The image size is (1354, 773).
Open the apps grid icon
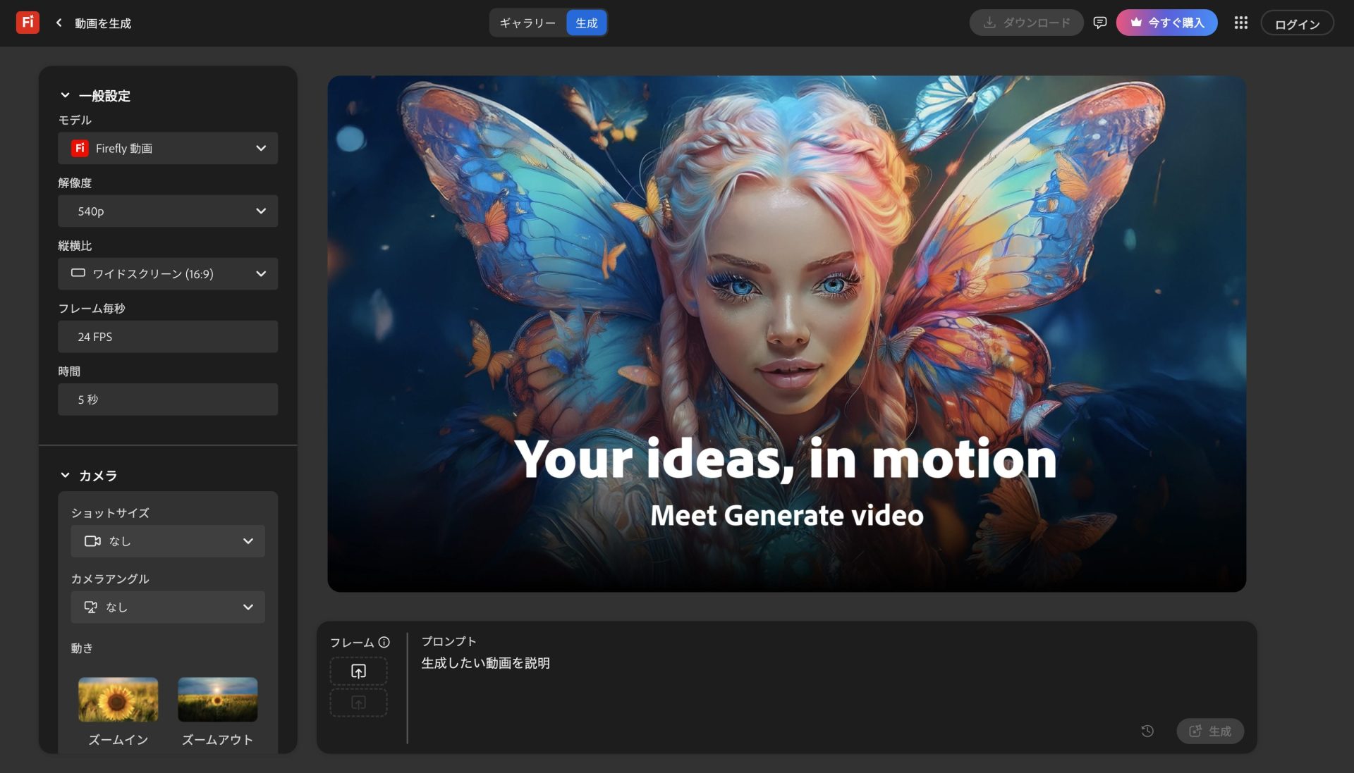coord(1241,23)
